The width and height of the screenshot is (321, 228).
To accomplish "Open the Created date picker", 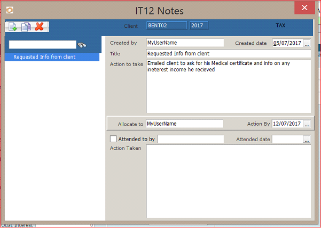I will tap(307, 43).
